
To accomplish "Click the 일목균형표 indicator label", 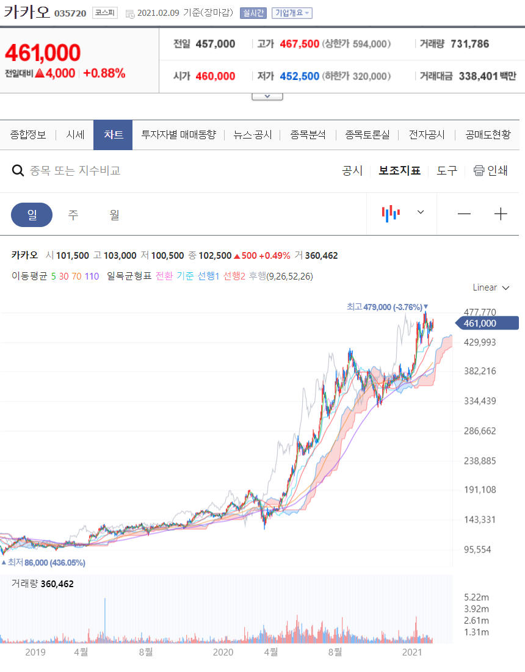I will pyautogui.click(x=129, y=276).
